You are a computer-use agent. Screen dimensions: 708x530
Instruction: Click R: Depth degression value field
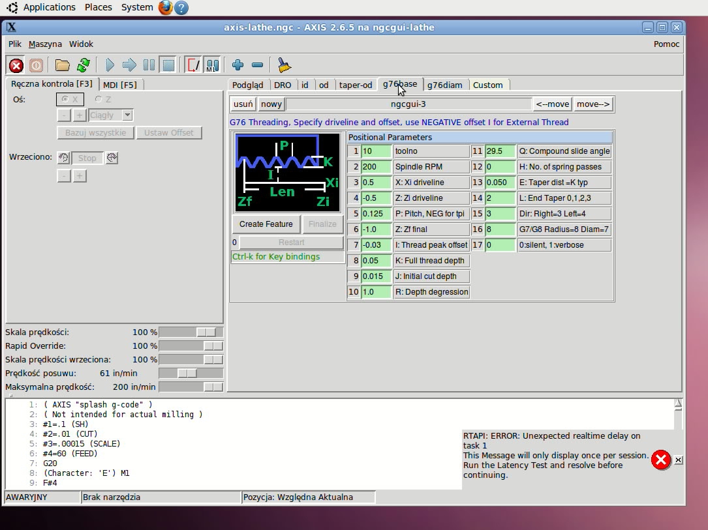(x=376, y=292)
